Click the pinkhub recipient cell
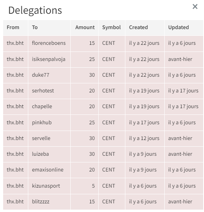The height and width of the screenshot is (212, 204). pyautogui.click(x=49, y=123)
